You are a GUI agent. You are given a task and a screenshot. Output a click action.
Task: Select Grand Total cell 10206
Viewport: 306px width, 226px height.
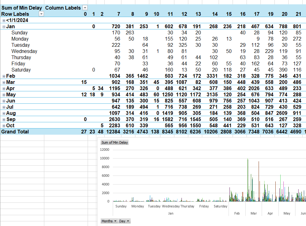(211, 132)
